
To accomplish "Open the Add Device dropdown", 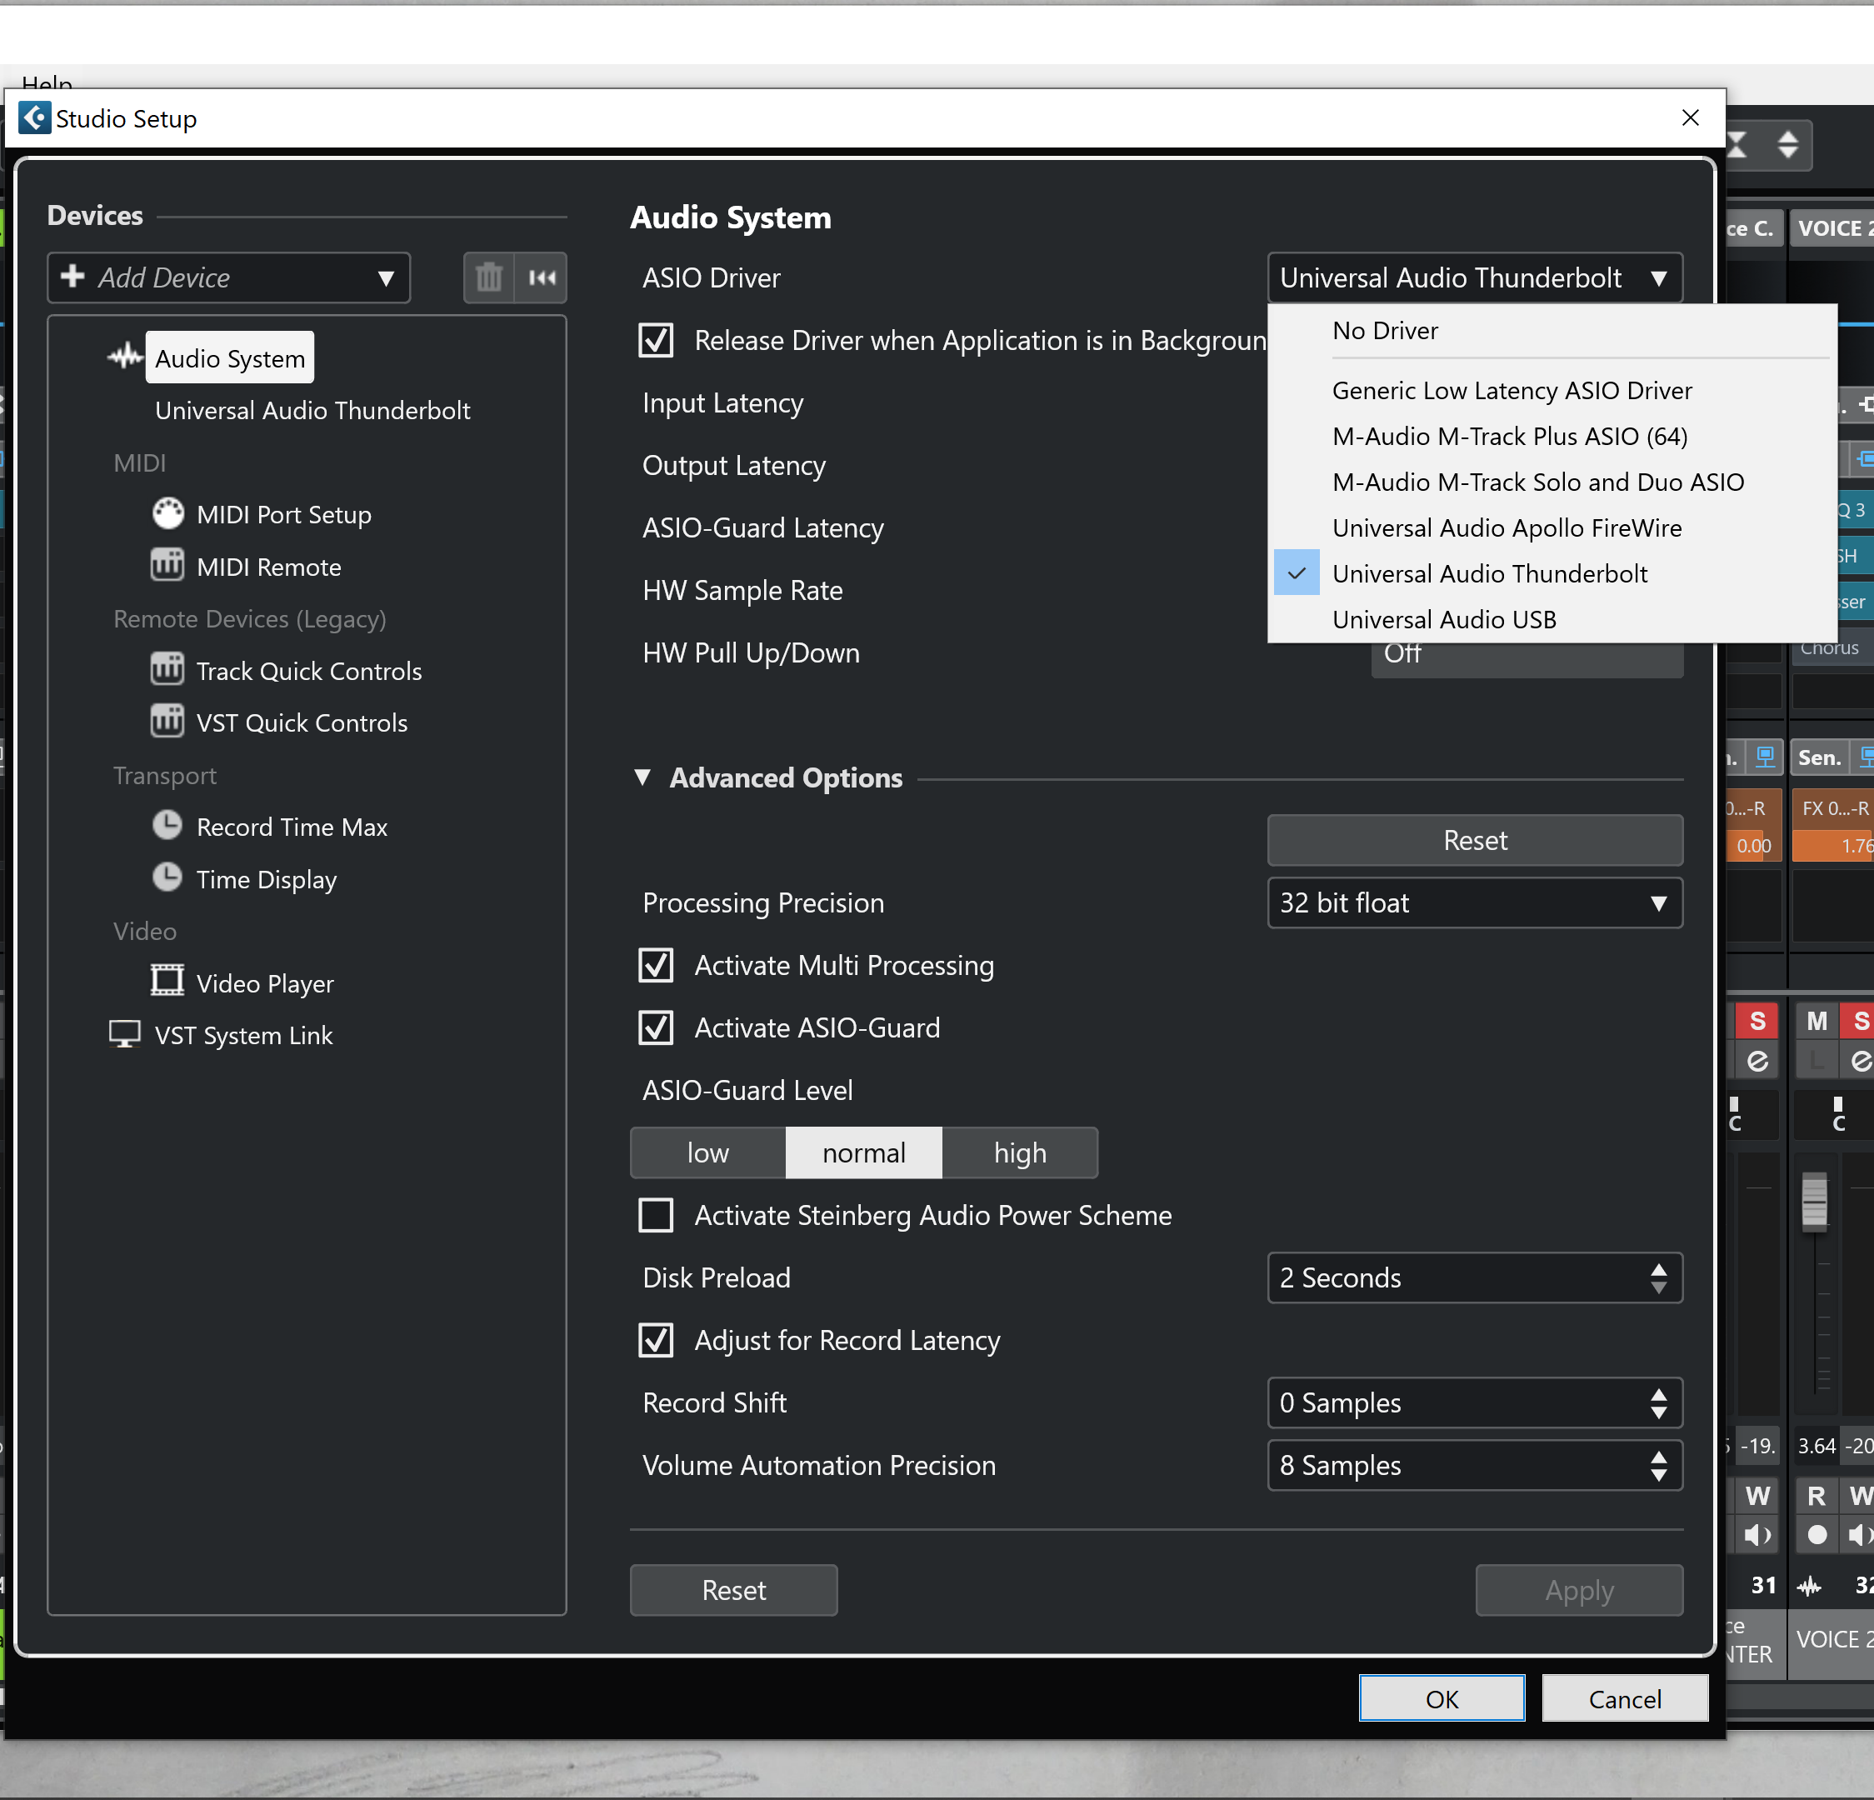I will [x=228, y=277].
